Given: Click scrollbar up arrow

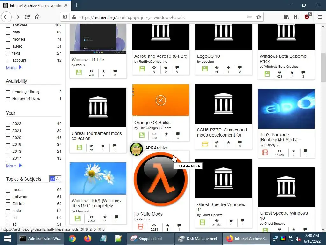Looking at the screenshot, I should tap(323, 26).
